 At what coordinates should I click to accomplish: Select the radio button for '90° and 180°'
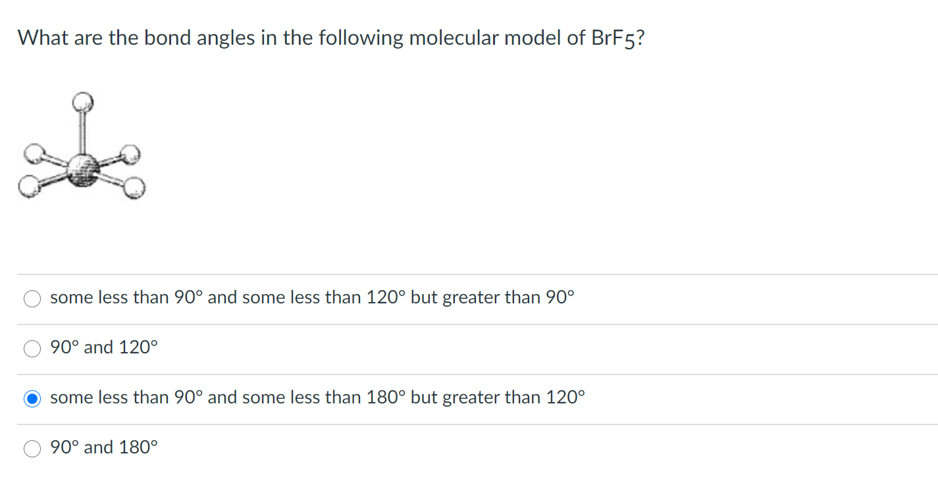[32, 449]
